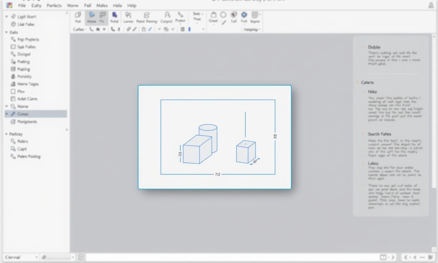Expand the Lallary section in right panel

coord(363,163)
